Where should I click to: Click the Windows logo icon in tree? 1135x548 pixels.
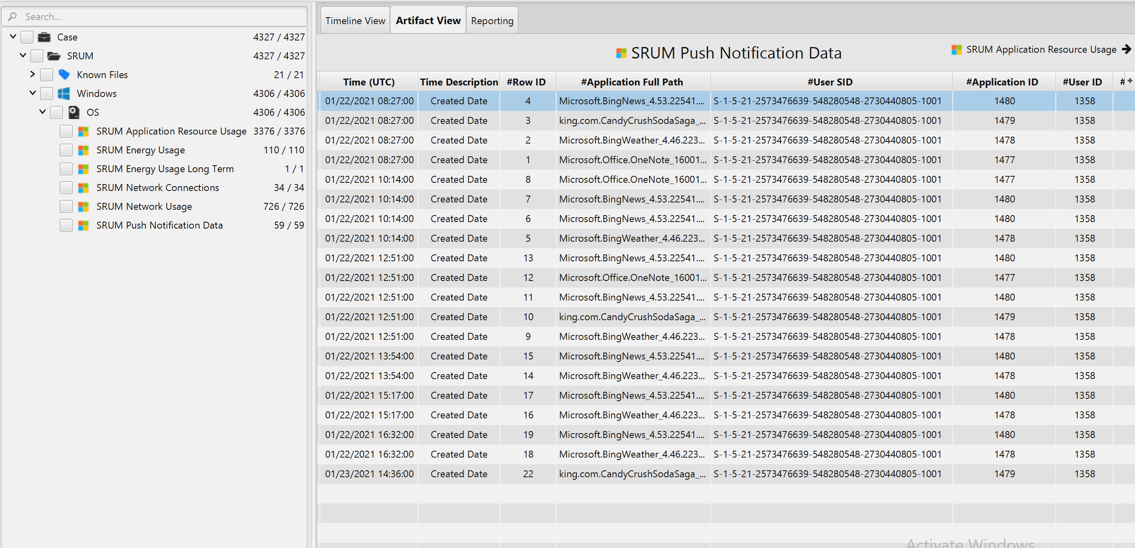pos(64,94)
